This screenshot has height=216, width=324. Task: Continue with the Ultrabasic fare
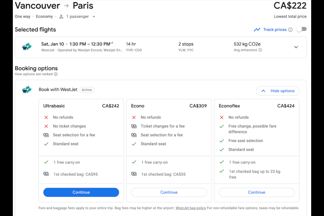(81, 192)
